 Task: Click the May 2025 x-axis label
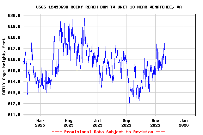(69, 123)
